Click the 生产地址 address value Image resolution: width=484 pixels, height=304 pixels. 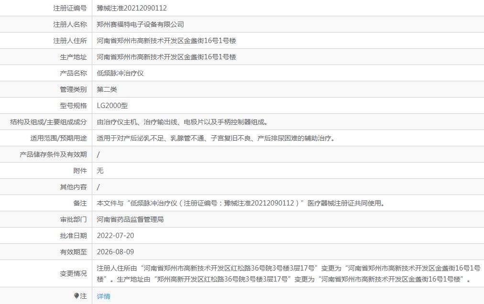[x=166, y=57]
